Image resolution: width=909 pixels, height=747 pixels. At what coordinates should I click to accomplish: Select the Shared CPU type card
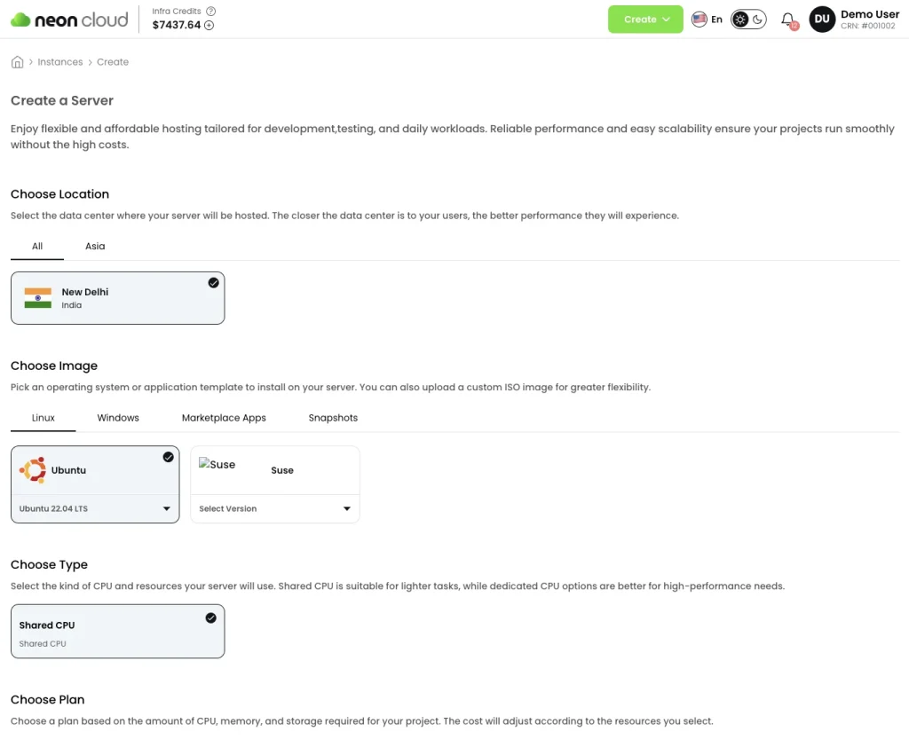coord(117,632)
